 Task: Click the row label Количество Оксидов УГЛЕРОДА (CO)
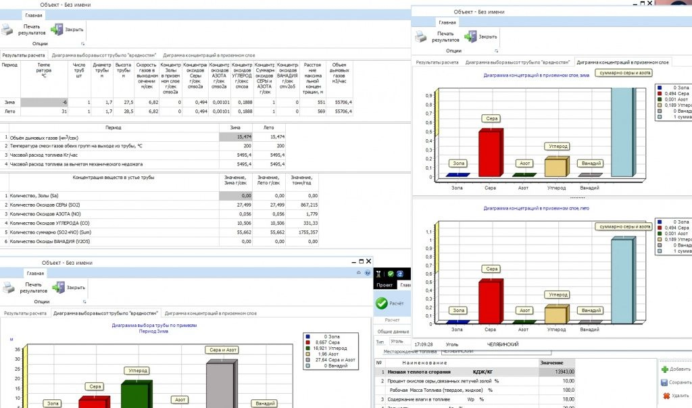click(49, 223)
